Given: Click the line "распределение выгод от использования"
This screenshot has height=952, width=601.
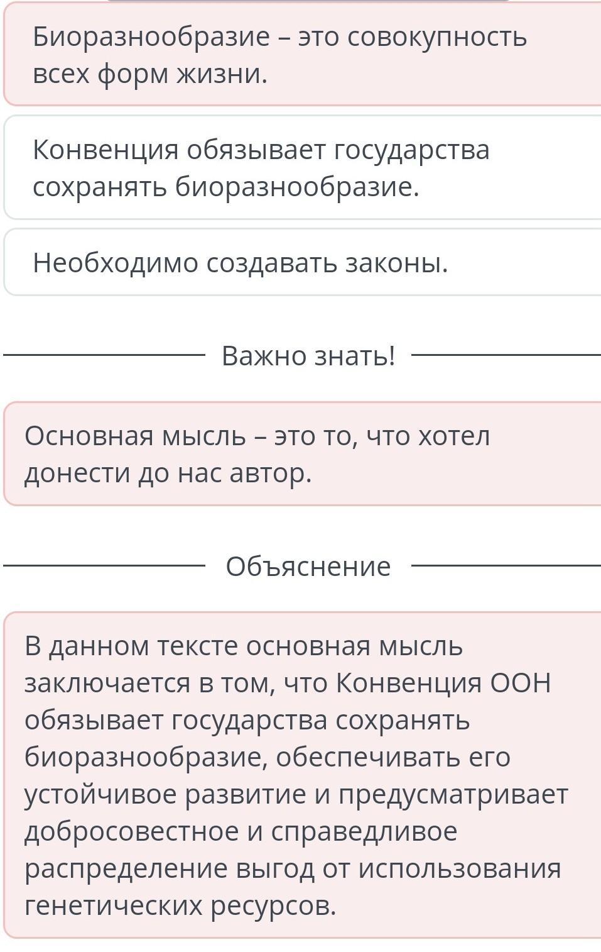Looking at the screenshot, I should (293, 869).
